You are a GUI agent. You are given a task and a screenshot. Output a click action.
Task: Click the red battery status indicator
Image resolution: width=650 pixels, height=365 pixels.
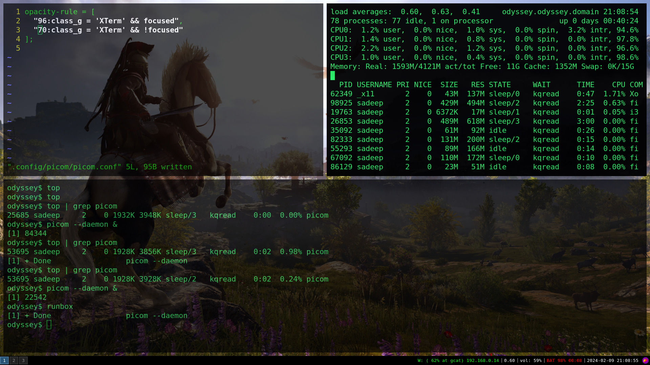point(564,361)
